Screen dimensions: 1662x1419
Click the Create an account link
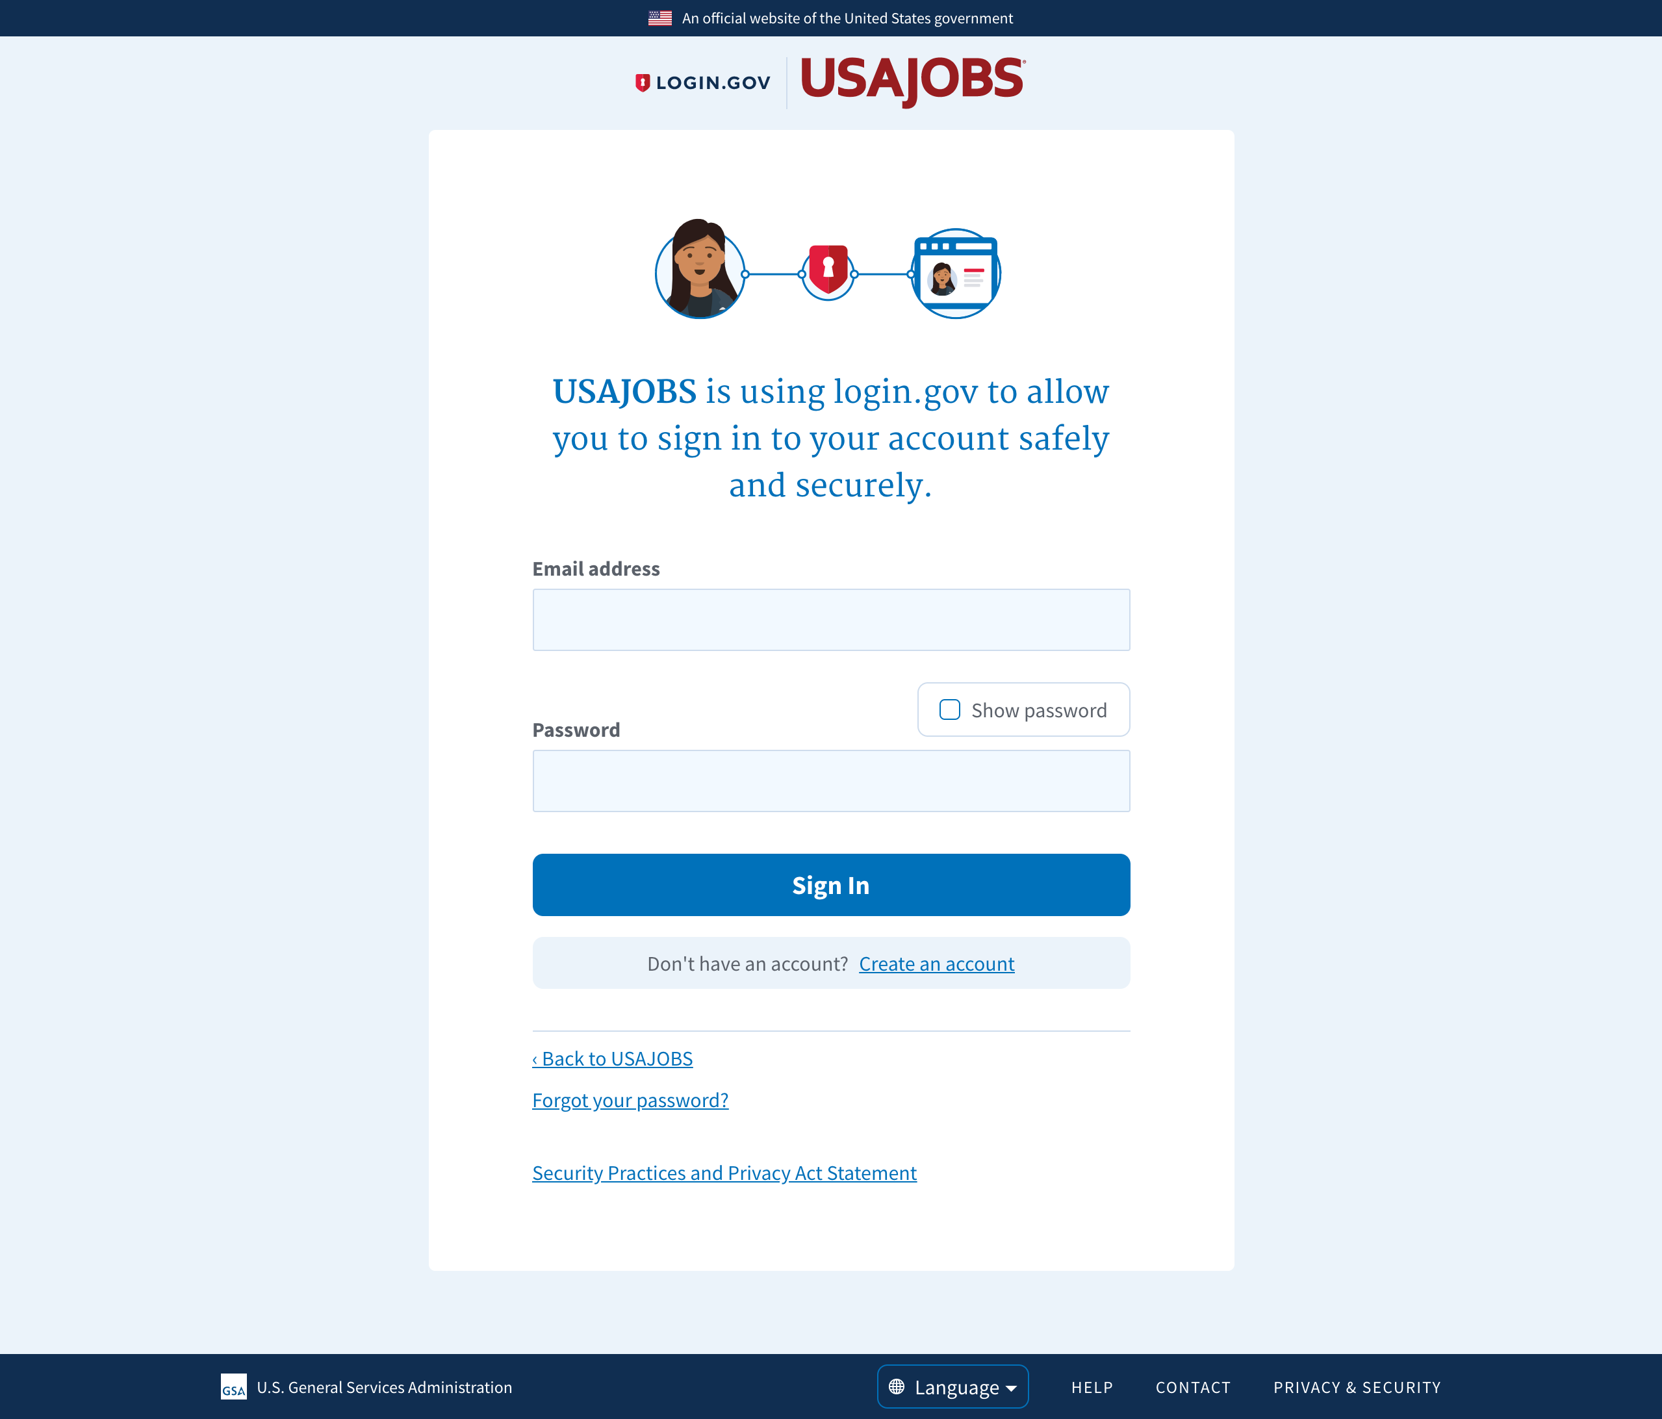936,963
